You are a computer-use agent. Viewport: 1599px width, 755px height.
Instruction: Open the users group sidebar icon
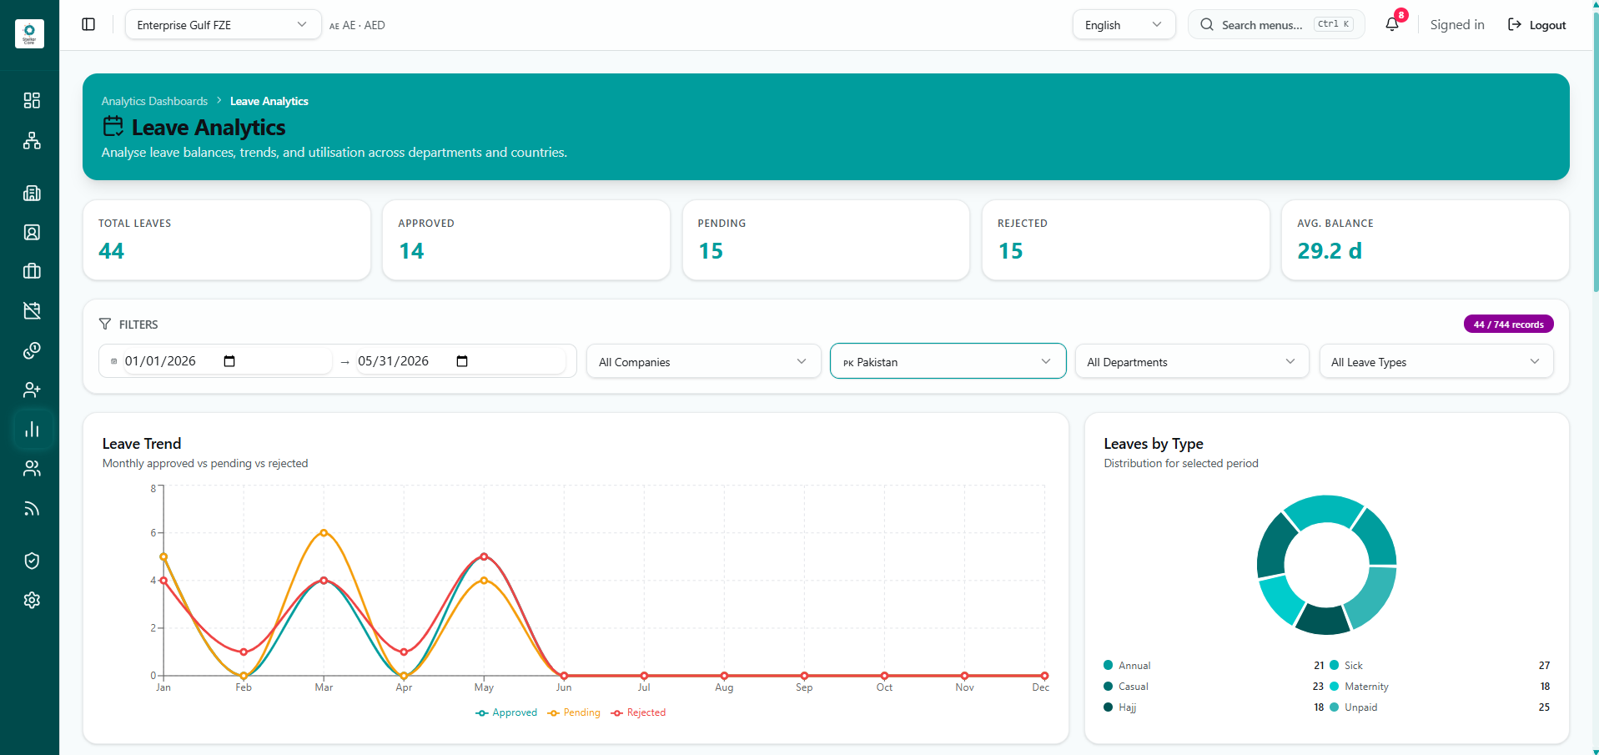tap(32, 468)
